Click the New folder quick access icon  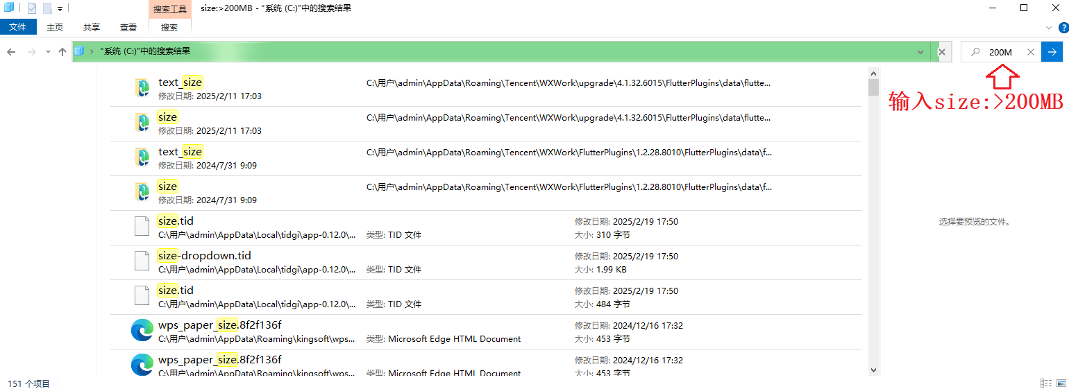point(47,8)
